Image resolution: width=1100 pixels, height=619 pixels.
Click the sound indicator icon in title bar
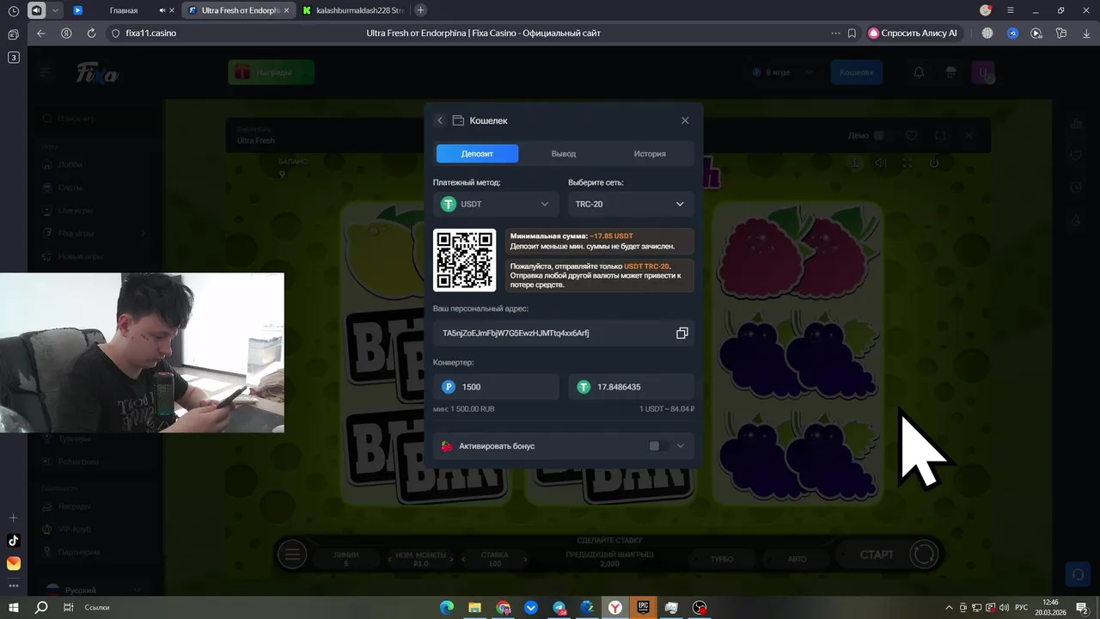tap(36, 10)
